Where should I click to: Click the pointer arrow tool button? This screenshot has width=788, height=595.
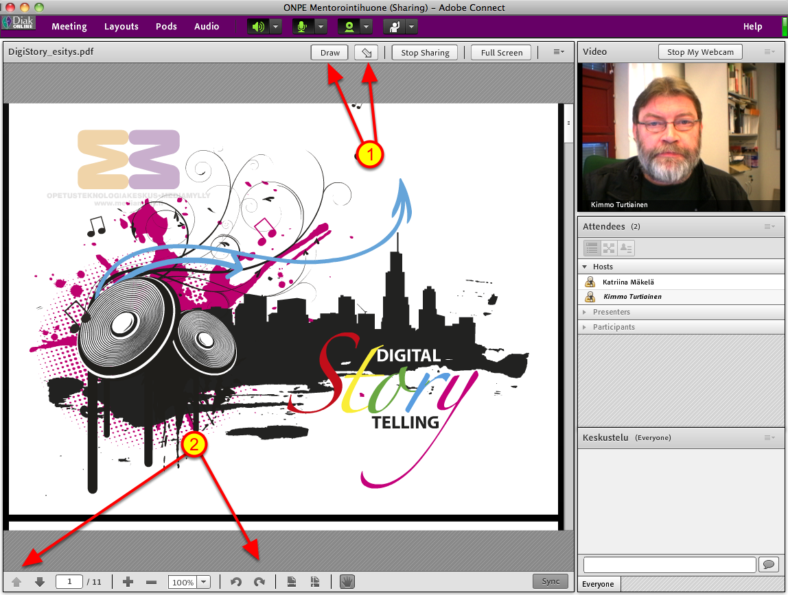point(367,53)
